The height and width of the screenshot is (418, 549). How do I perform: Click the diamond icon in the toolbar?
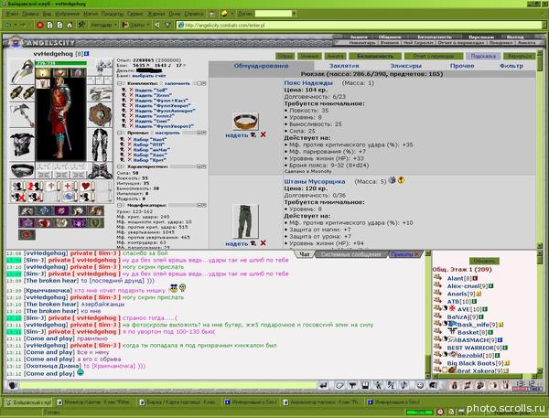point(167,26)
